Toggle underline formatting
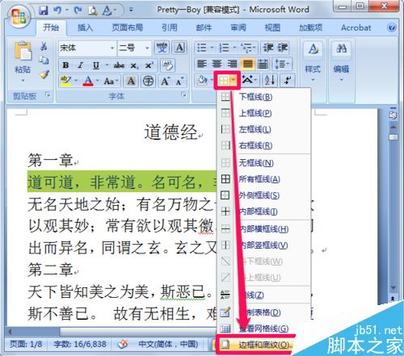The height and width of the screenshot is (356, 404). pos(96,65)
